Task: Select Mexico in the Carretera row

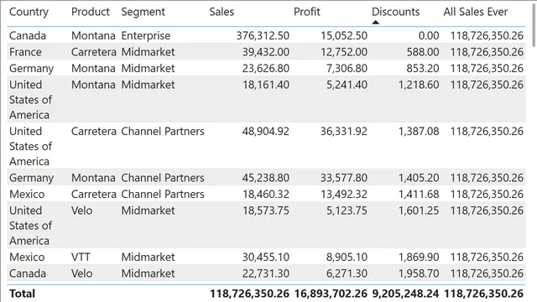Action: pos(27,195)
